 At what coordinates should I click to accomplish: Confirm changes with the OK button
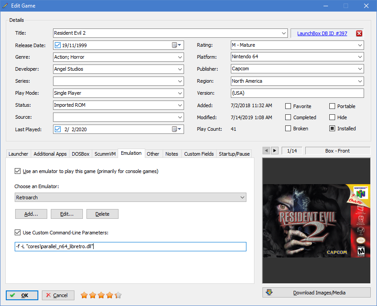[x=22, y=295]
